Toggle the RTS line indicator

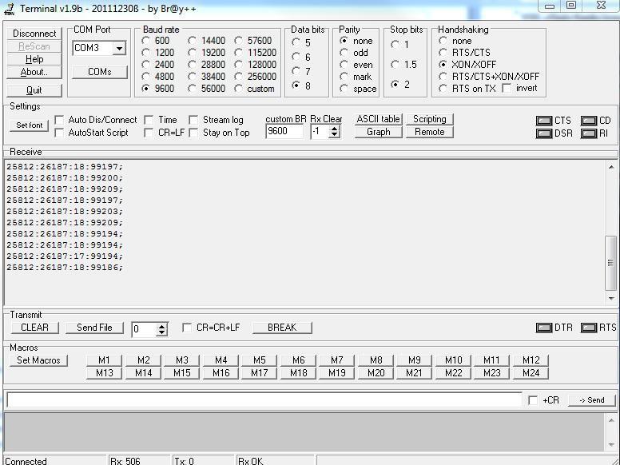[x=588, y=328]
